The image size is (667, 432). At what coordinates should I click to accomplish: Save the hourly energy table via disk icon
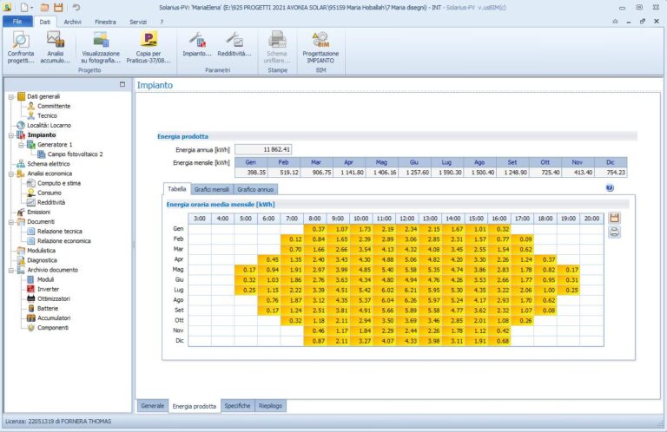point(614,218)
